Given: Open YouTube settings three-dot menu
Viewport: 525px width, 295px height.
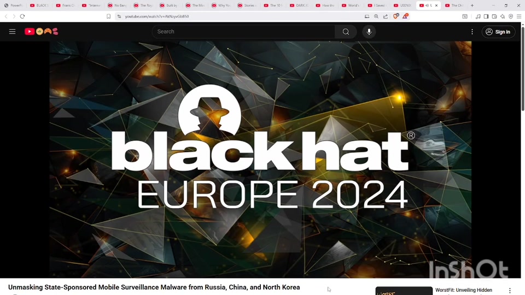Looking at the screenshot, I should pos(472,32).
